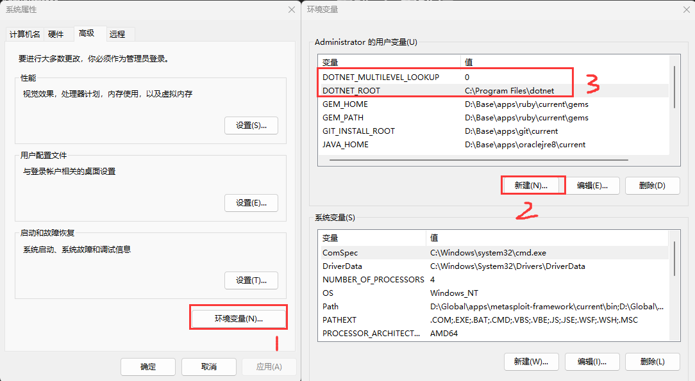Edit user variable via 编辑(E)
This screenshot has width=695, height=381.
[592, 186]
